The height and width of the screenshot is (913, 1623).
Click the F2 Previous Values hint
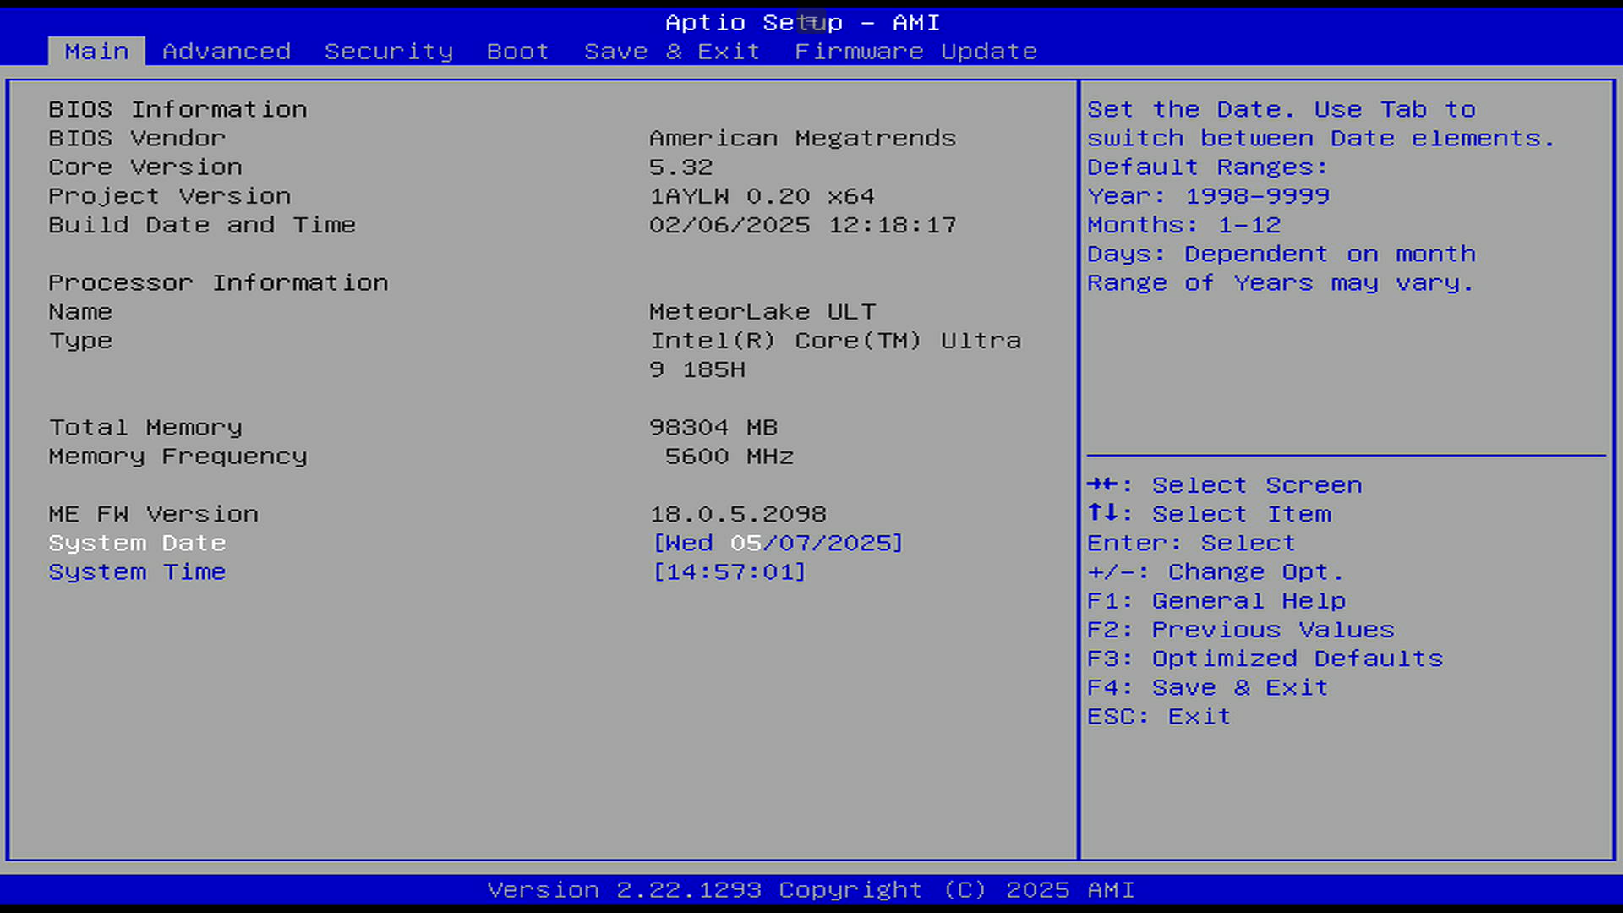click(x=1240, y=630)
